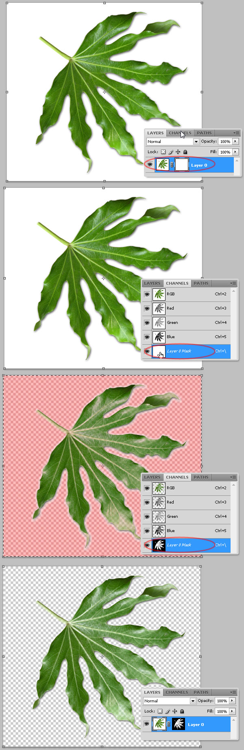Click Lock image pixels brush in top Layers panel
Screen dimensions: 244x750
pyautogui.click(x=171, y=152)
